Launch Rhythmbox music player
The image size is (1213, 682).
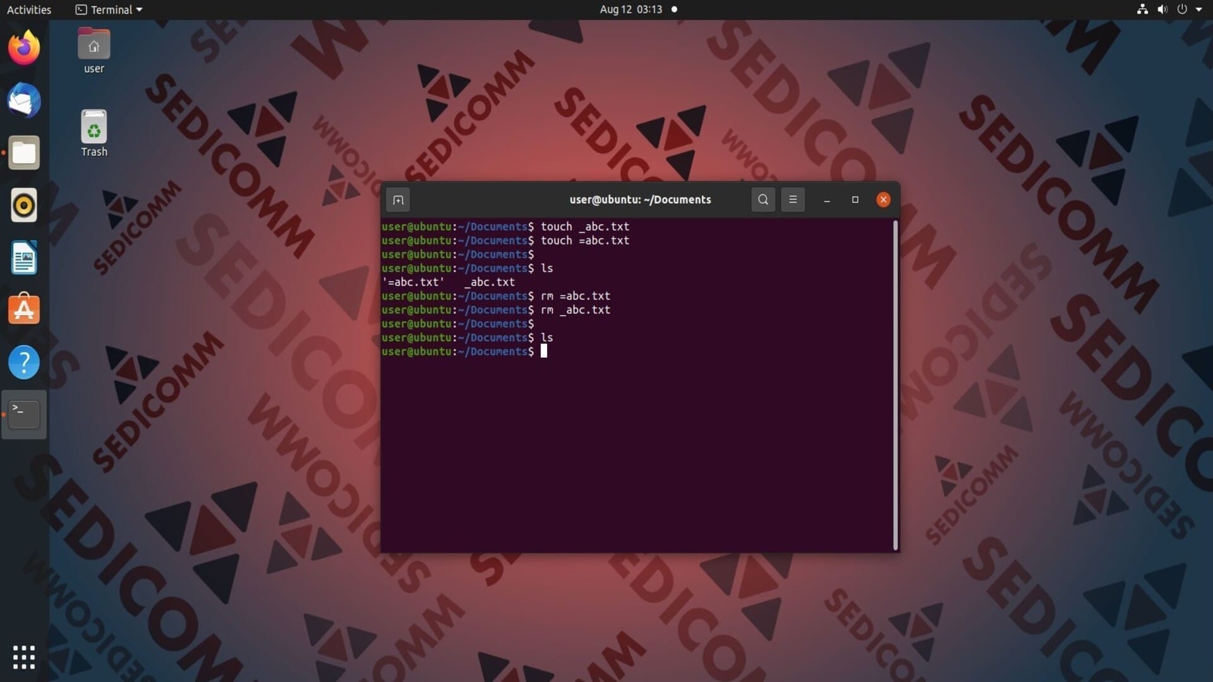pos(24,205)
